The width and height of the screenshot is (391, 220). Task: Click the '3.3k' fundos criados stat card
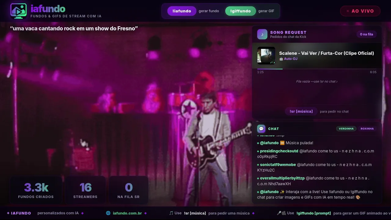click(x=36, y=190)
